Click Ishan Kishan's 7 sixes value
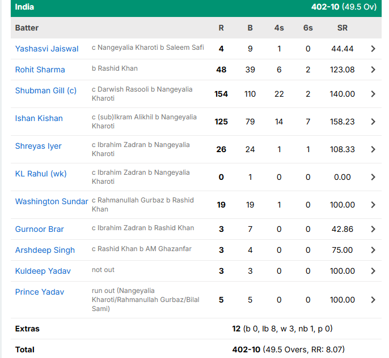The height and width of the screenshot is (358, 389). 308,122
